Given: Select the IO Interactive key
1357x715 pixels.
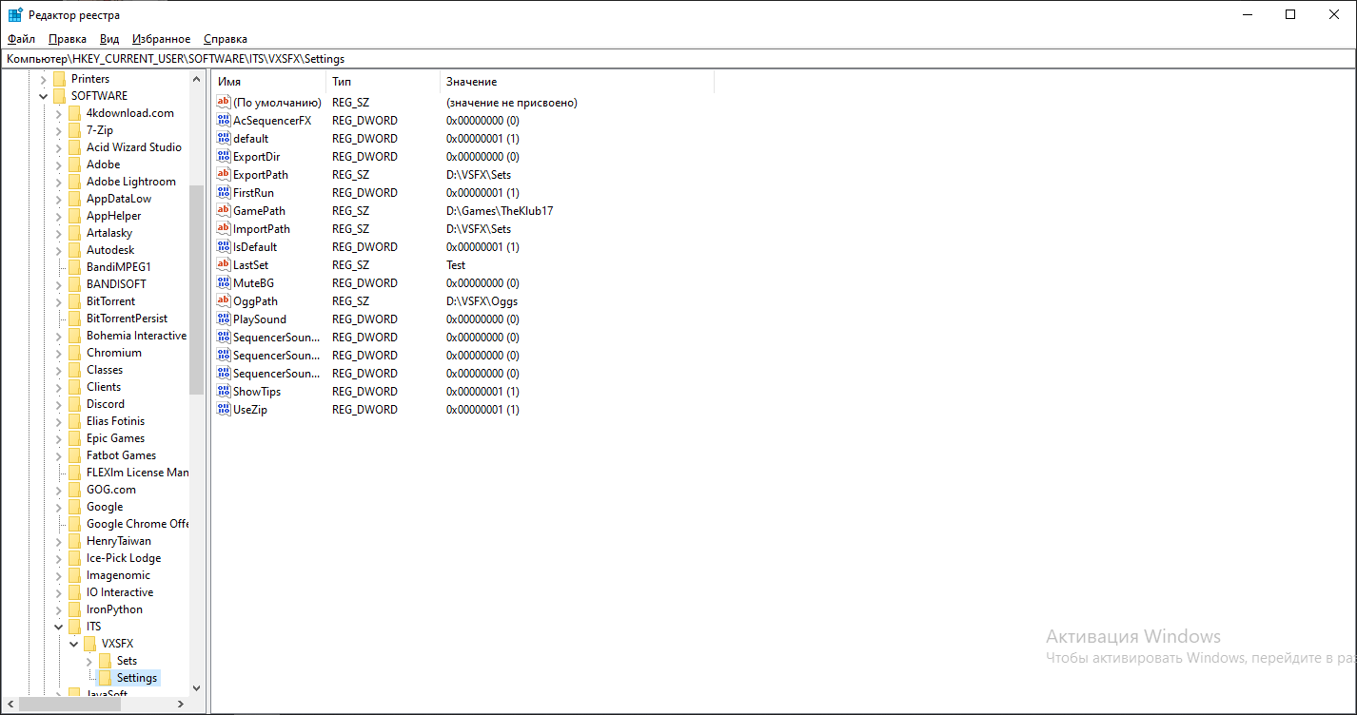Looking at the screenshot, I should point(120,592).
